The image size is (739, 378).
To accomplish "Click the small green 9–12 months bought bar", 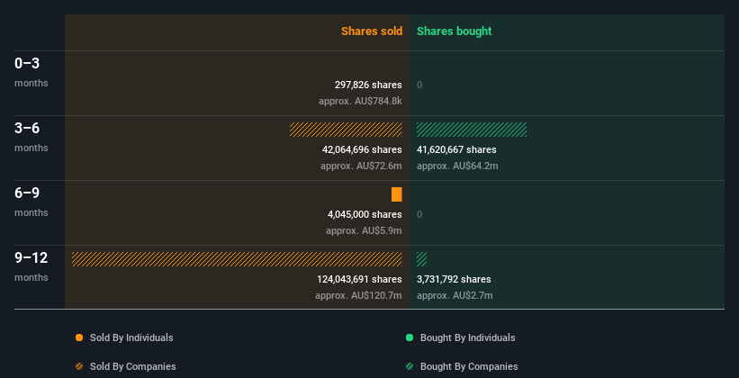I will 421,259.
